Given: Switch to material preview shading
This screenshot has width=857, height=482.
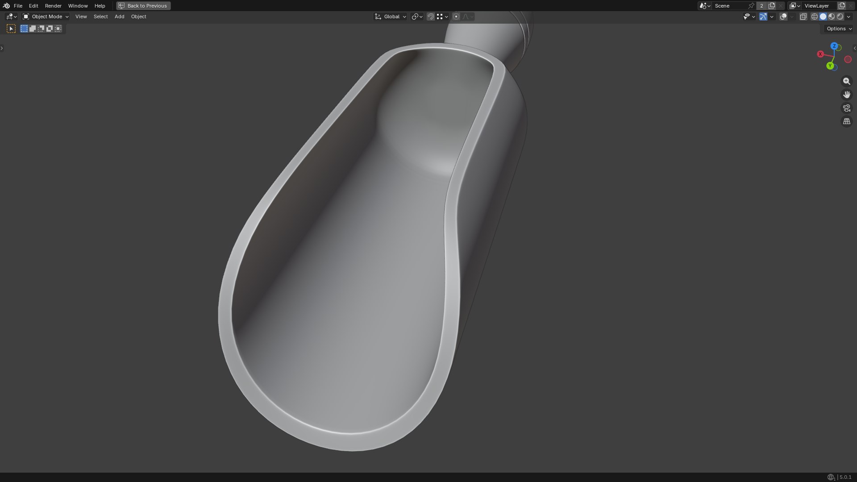Looking at the screenshot, I should 832,17.
